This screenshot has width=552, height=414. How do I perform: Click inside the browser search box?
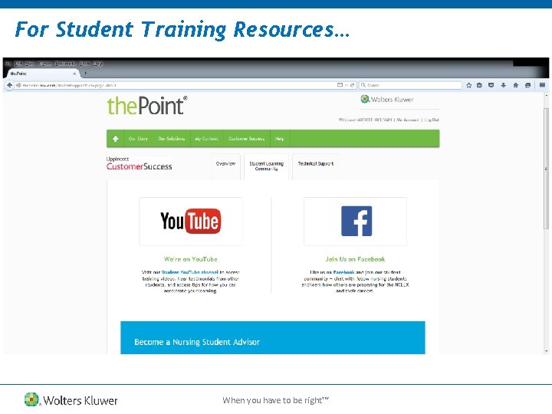[x=410, y=85]
